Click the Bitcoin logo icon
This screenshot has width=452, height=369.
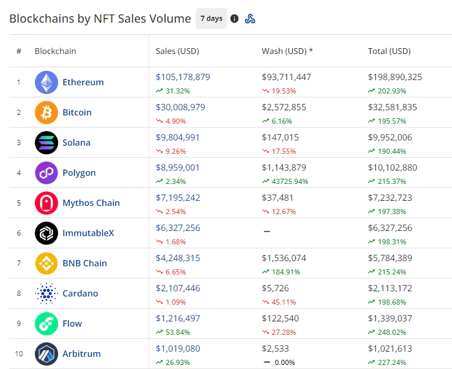pyautogui.click(x=46, y=113)
